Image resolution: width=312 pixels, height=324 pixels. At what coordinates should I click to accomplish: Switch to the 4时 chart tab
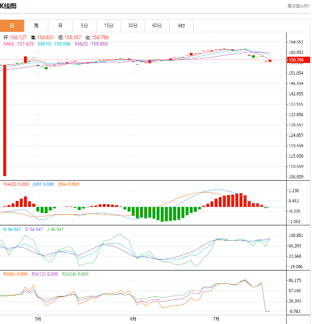click(181, 26)
